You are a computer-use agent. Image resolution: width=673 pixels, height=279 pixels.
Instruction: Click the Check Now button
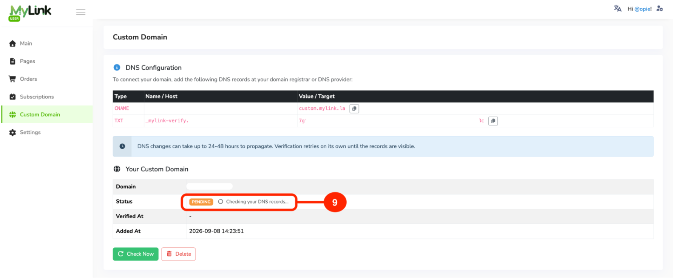click(x=136, y=254)
